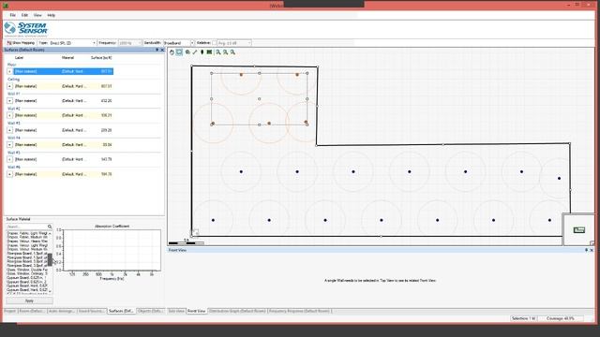The width and height of the screenshot is (600, 337).
Task: Open the Frequency Response (Default Room) tab
Action: point(300,311)
